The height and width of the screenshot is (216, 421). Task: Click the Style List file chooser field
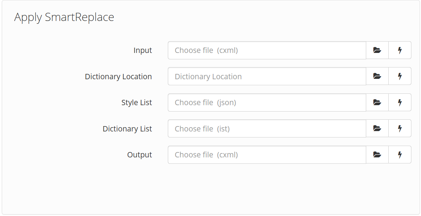(x=267, y=102)
